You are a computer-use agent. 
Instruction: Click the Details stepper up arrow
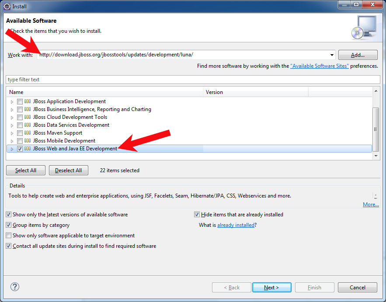(376, 194)
